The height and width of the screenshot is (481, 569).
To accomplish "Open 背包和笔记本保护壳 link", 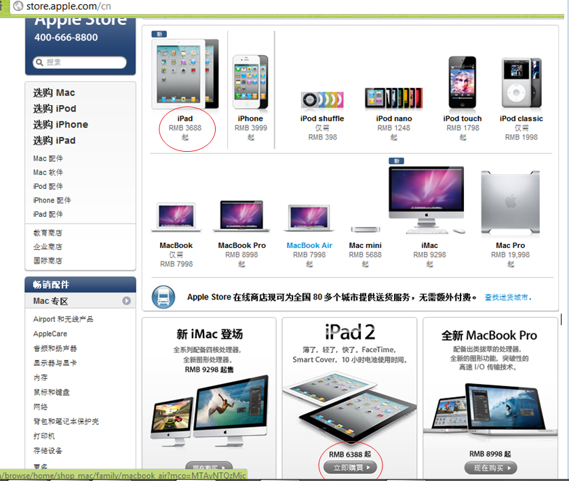I will (66, 421).
